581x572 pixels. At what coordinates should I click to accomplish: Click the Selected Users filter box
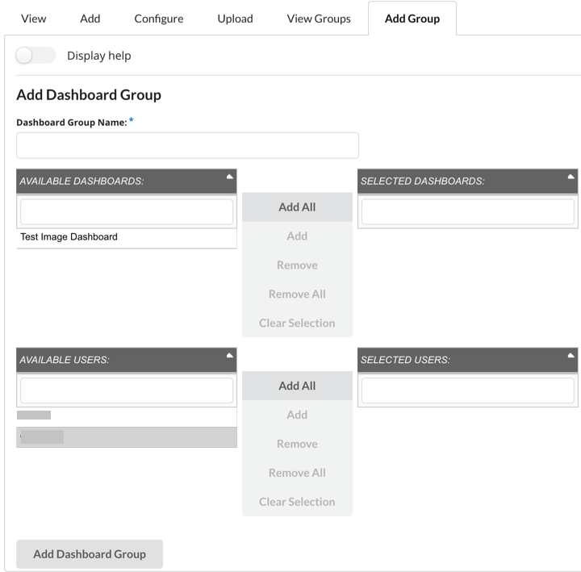[467, 390]
